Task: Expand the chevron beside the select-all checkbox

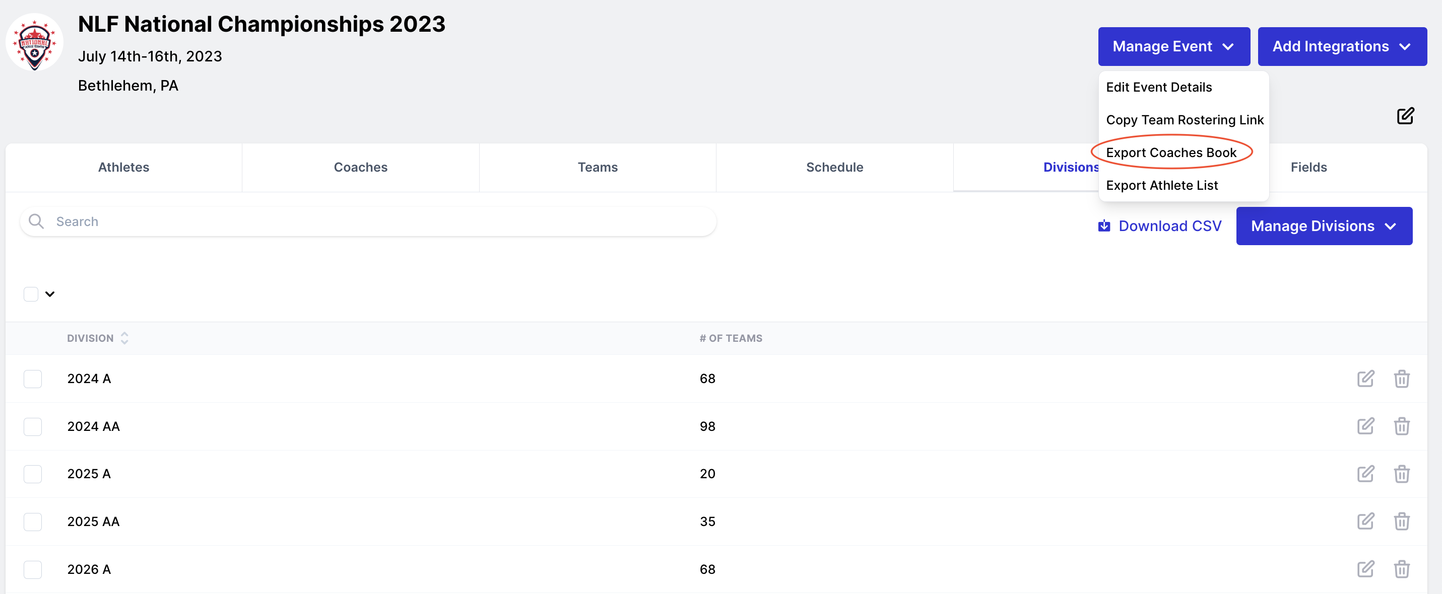Action: 50,293
